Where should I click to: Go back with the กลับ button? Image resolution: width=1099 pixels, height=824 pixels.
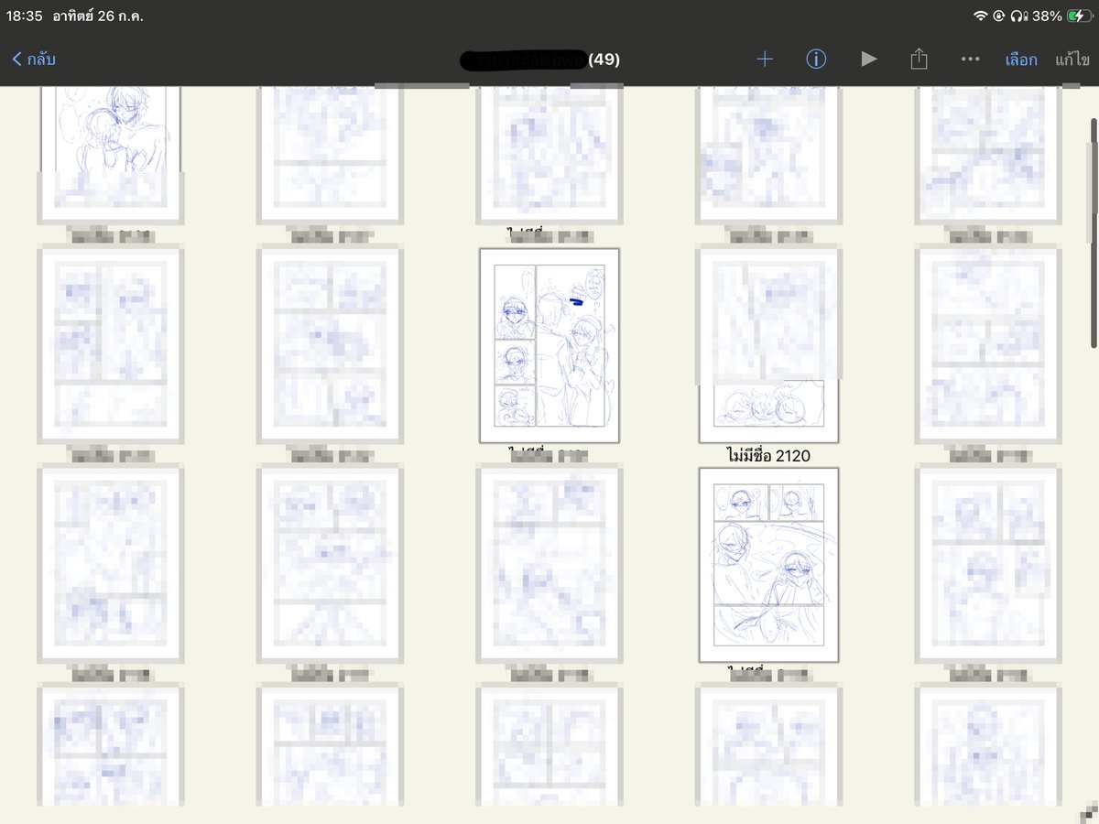tap(34, 60)
